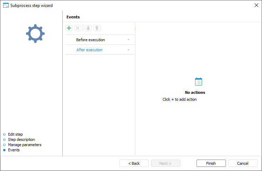
Task: Switch to Manage parameters page
Action: [25, 145]
